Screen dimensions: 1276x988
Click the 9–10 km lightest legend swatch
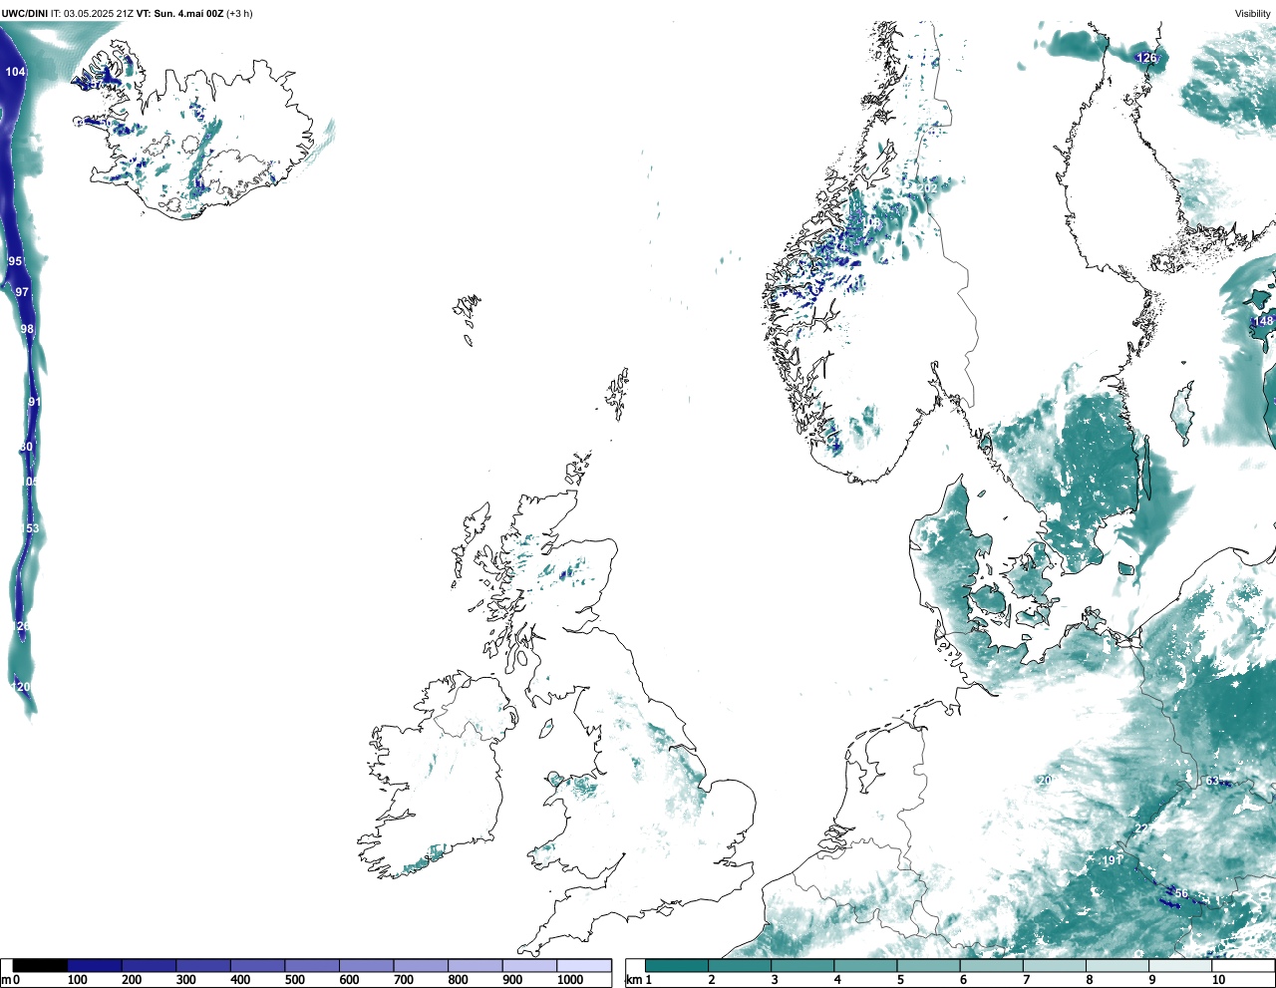(1181, 965)
